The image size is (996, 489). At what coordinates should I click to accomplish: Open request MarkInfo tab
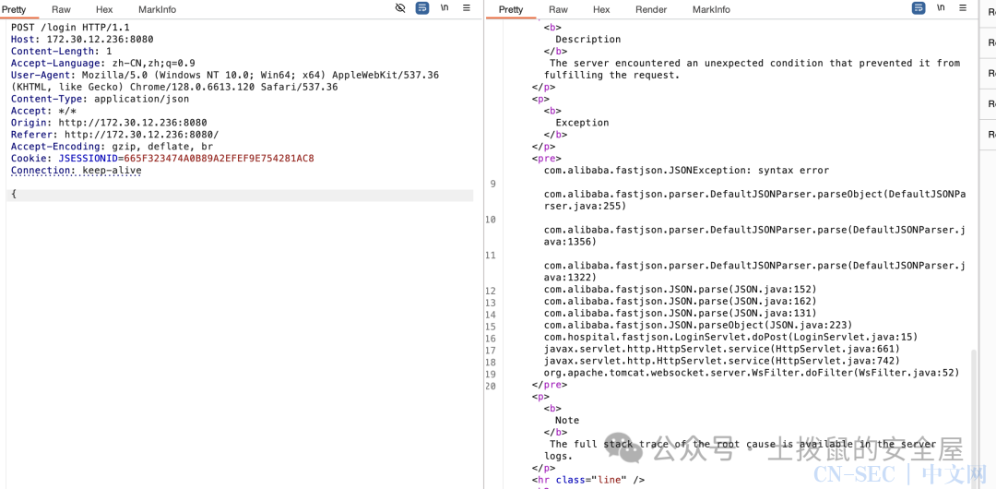(157, 9)
